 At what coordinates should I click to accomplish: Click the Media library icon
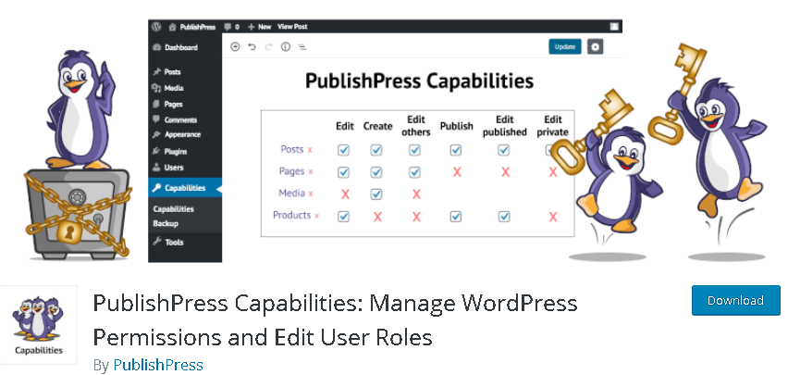point(156,88)
